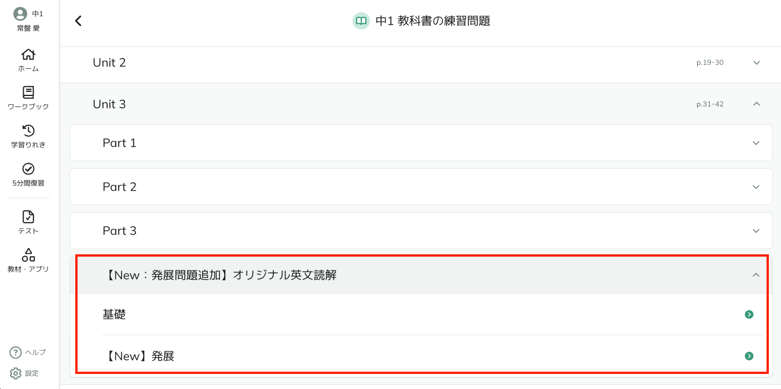Open 設定 settings gear icon

pyautogui.click(x=16, y=373)
